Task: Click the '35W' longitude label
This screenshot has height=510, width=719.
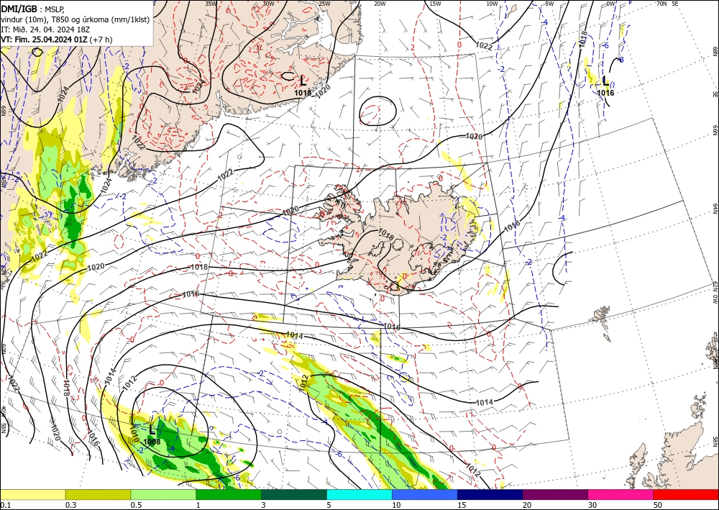Action: [211, 4]
